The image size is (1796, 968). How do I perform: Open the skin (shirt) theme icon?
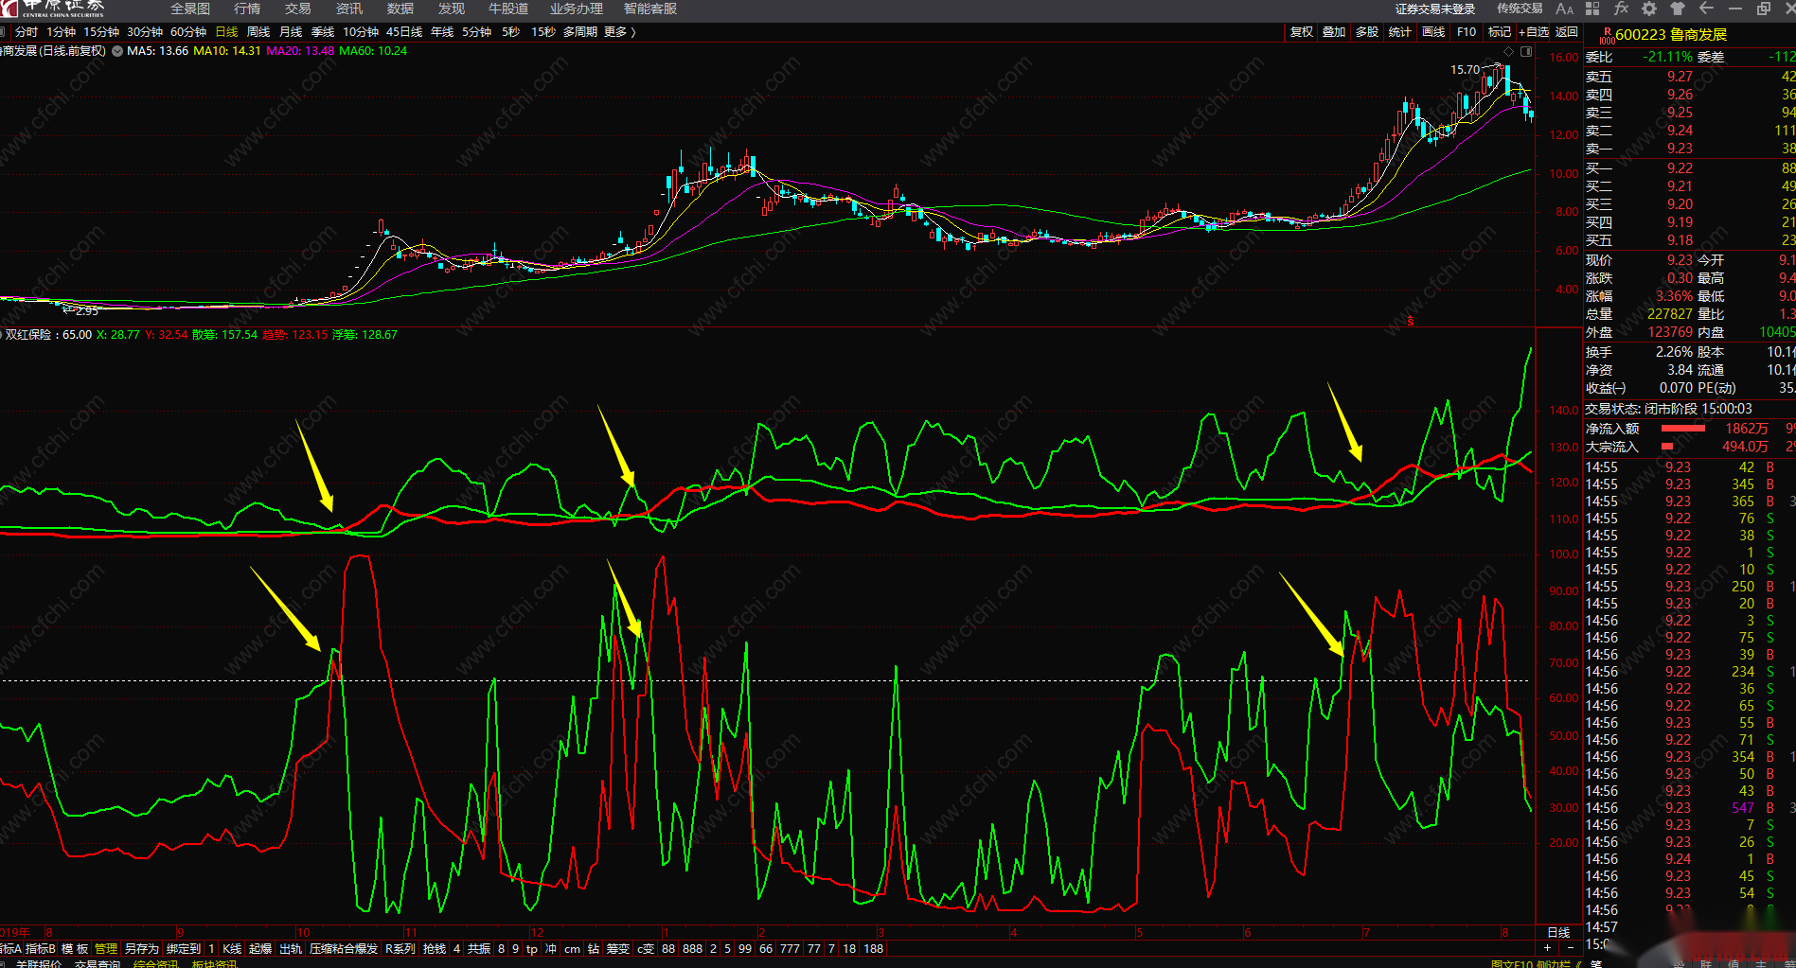point(1678,9)
